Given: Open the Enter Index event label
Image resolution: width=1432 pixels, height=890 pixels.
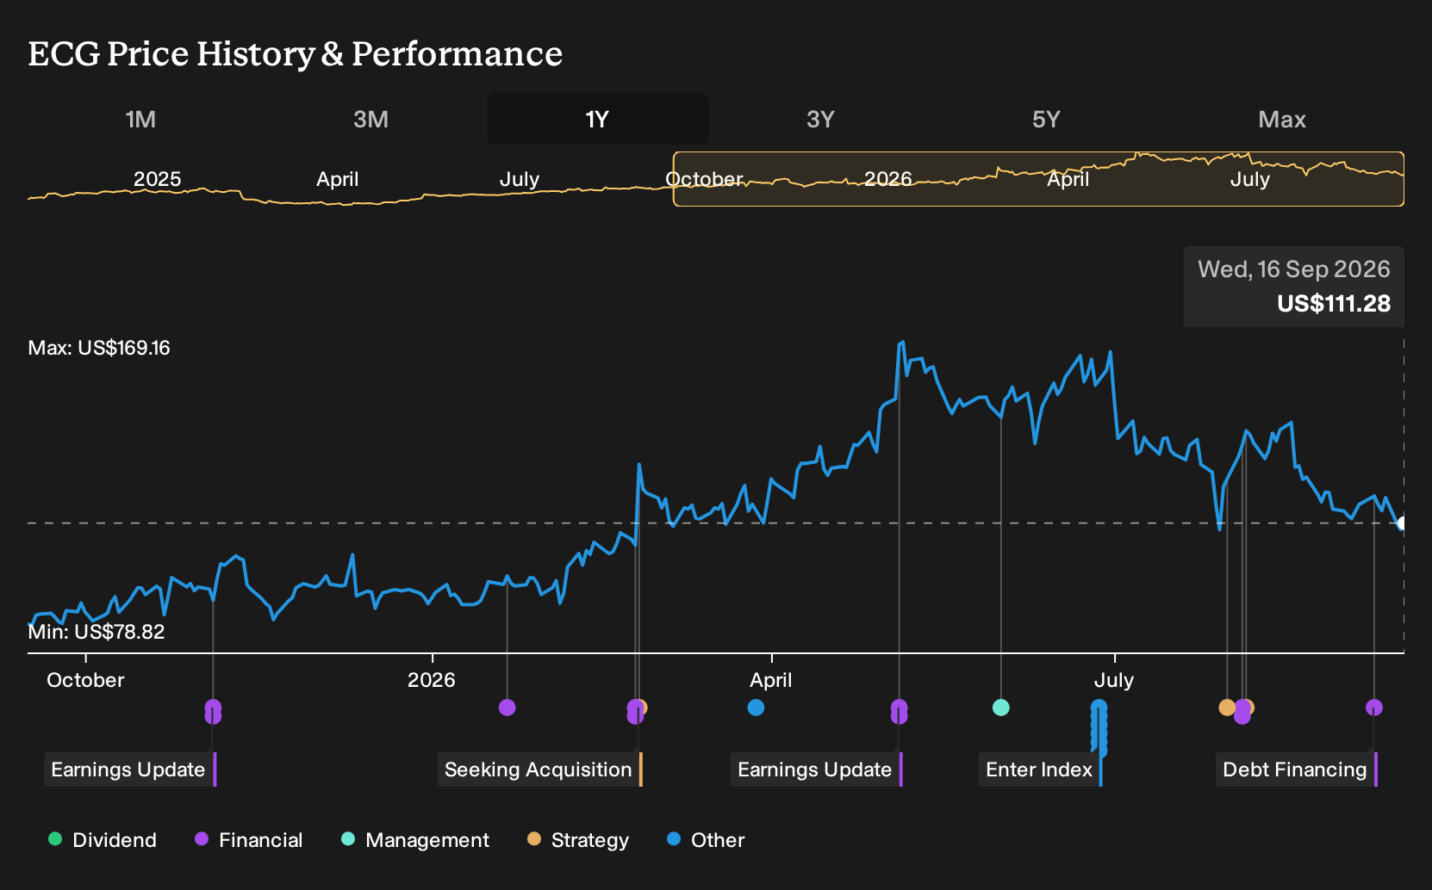Looking at the screenshot, I should 1039,769.
